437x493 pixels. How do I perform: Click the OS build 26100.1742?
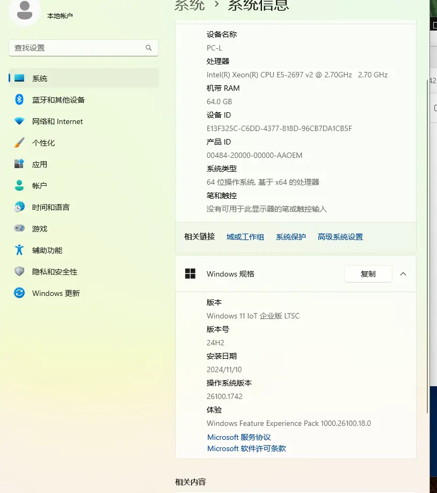click(x=224, y=396)
